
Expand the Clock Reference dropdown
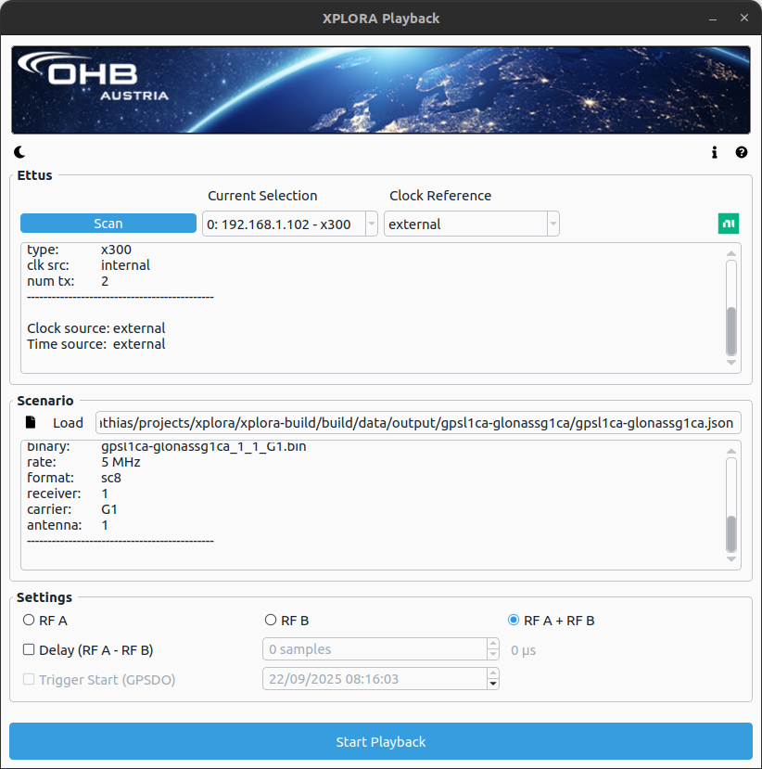[471, 224]
